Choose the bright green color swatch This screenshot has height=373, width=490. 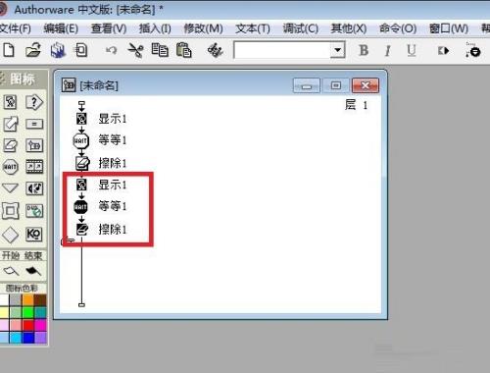[28, 312]
